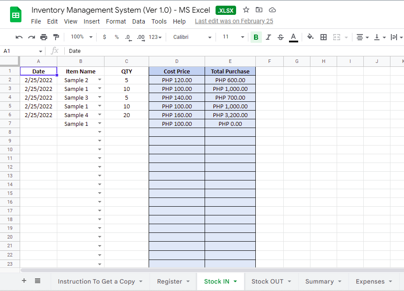Decrease decimal places icon

point(128,37)
